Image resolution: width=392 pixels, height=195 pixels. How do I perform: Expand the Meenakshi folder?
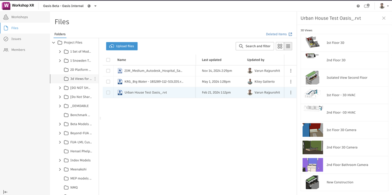click(60, 169)
